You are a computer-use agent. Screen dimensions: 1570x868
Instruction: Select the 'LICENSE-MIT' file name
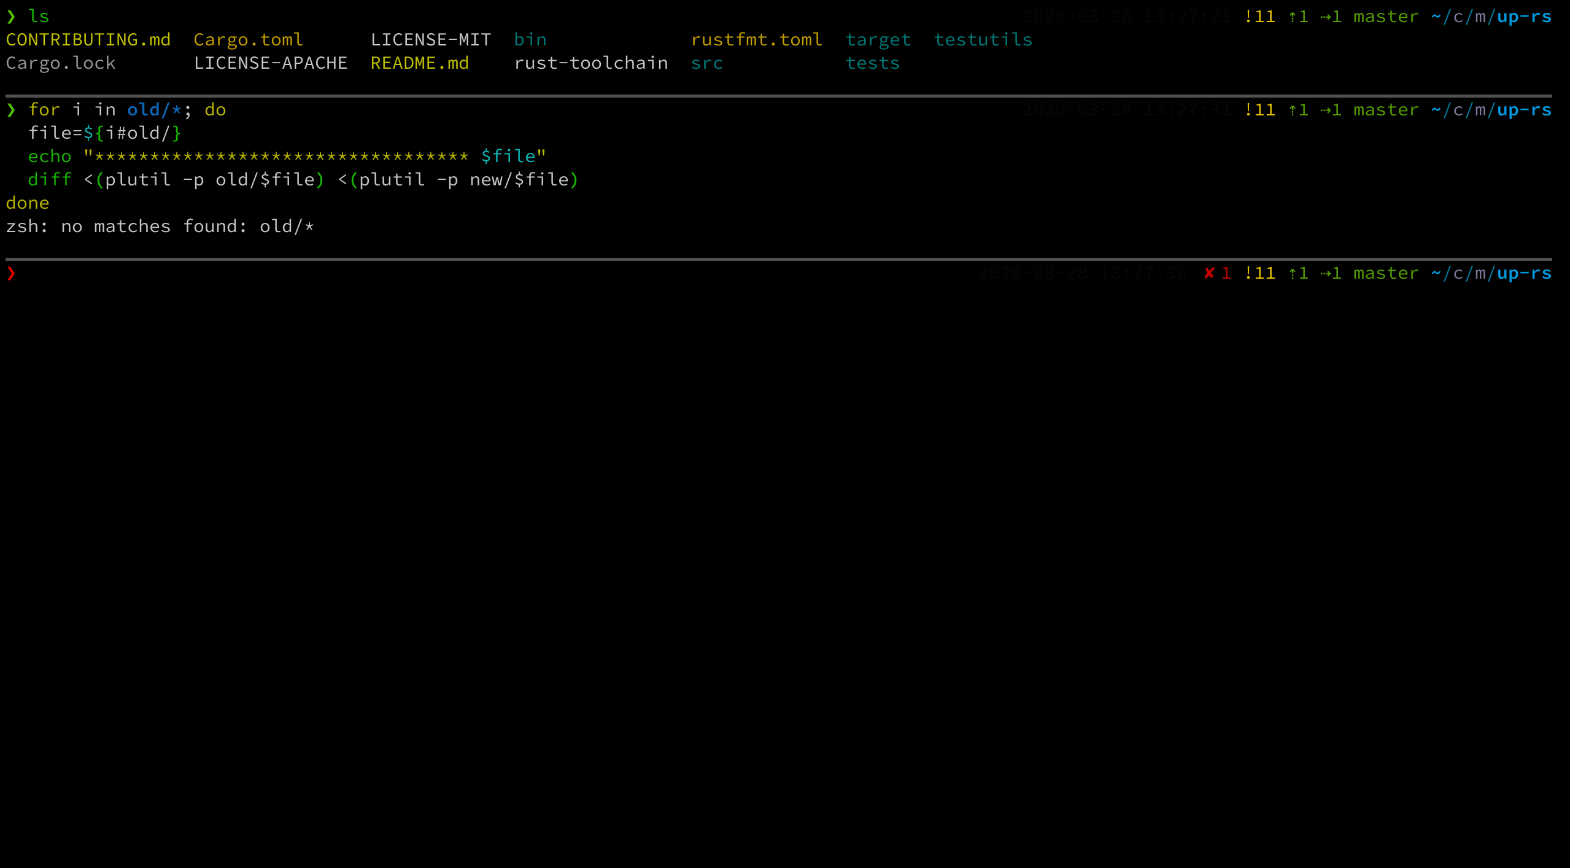click(x=431, y=40)
